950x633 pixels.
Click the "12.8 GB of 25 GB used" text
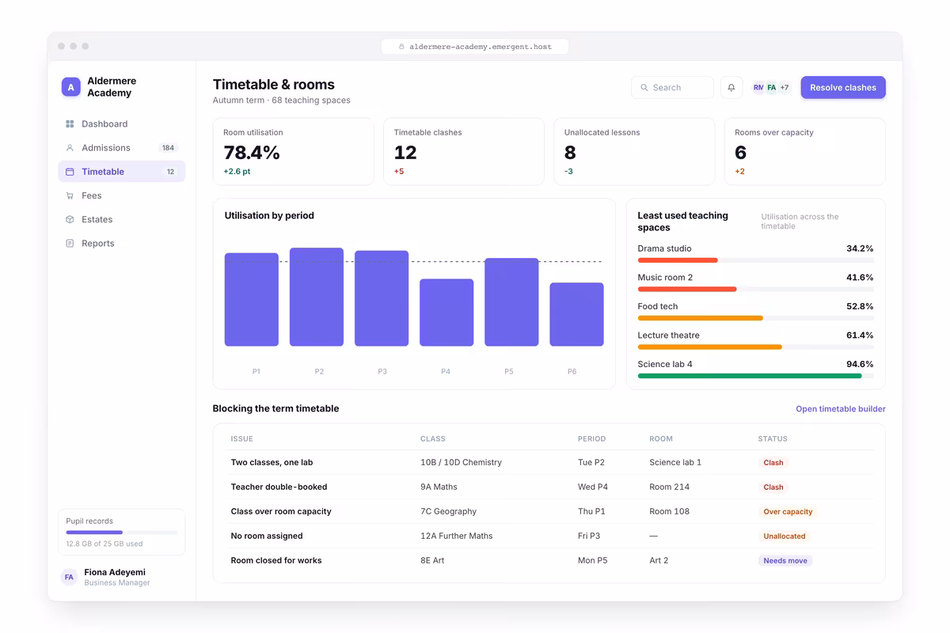tap(104, 544)
